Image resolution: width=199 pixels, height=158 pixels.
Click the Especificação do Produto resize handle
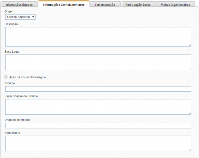click(190, 113)
